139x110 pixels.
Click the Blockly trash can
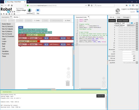(x=68, y=83)
